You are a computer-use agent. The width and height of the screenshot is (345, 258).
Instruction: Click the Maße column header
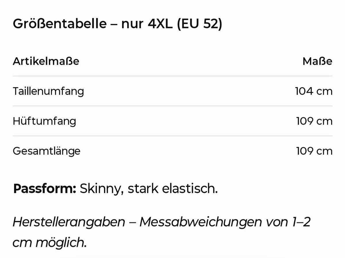coord(317,61)
